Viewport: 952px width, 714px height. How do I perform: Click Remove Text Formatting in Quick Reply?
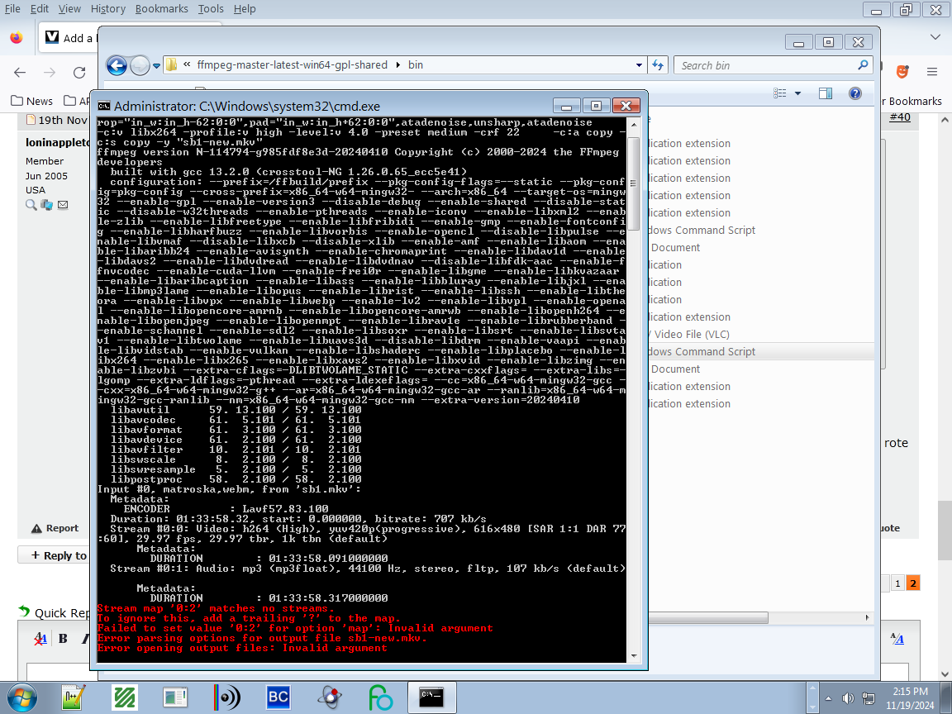40,638
